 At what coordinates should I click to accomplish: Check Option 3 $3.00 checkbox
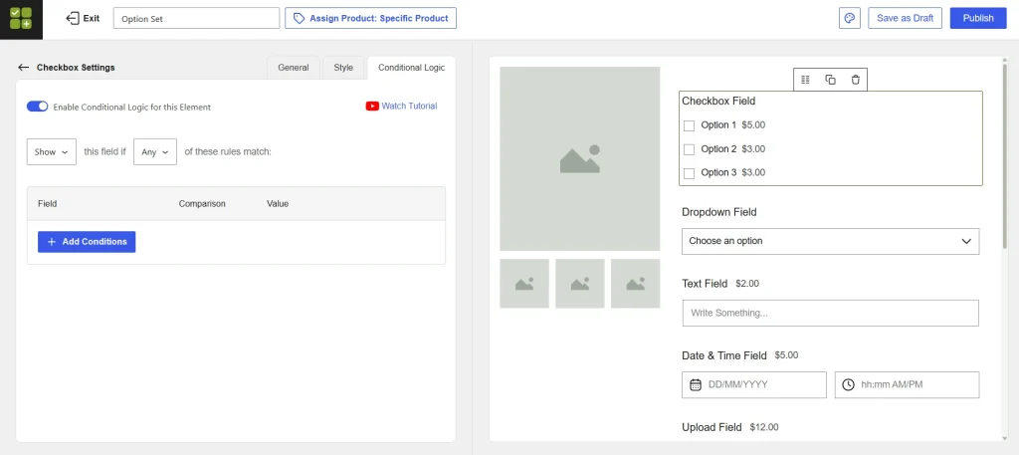689,173
